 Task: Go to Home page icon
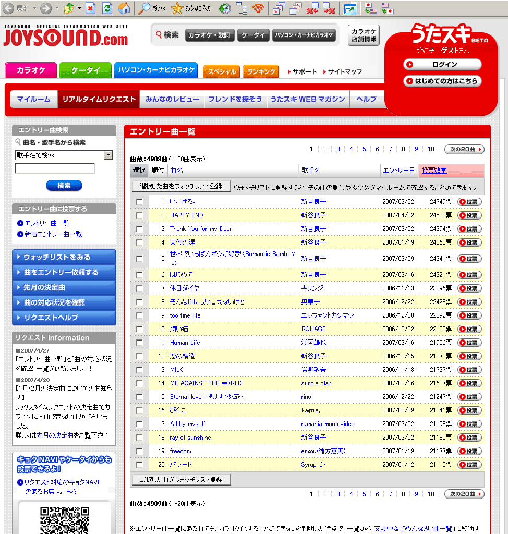124,8
